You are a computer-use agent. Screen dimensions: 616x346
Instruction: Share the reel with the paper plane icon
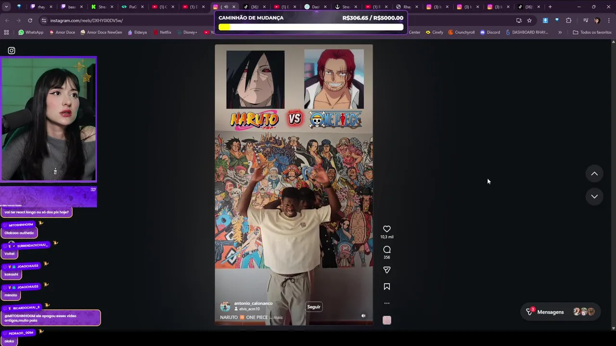(x=387, y=270)
